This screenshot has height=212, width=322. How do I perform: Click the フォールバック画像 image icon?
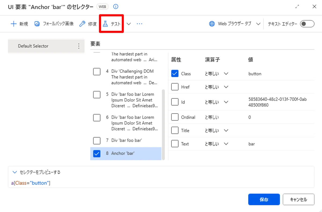(x=37, y=24)
